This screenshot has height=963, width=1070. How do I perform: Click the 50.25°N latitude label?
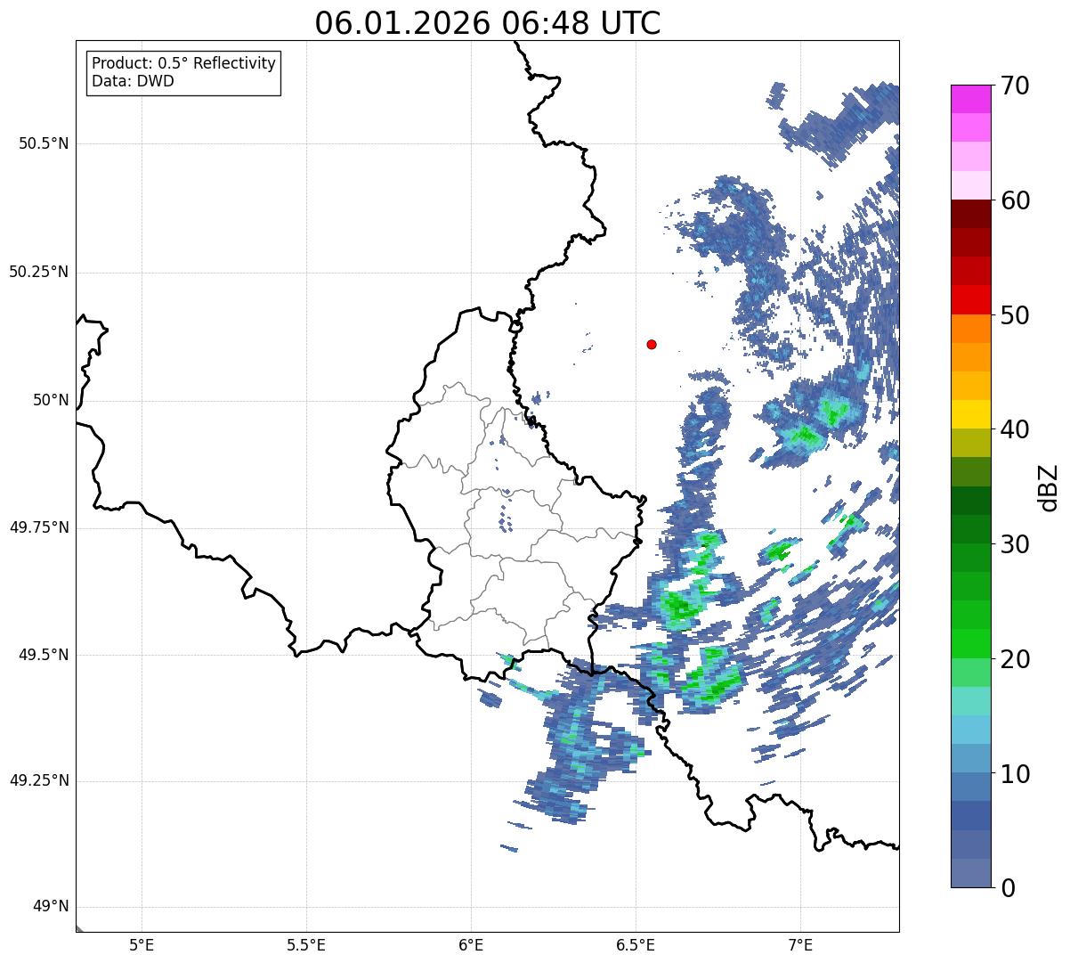point(39,272)
